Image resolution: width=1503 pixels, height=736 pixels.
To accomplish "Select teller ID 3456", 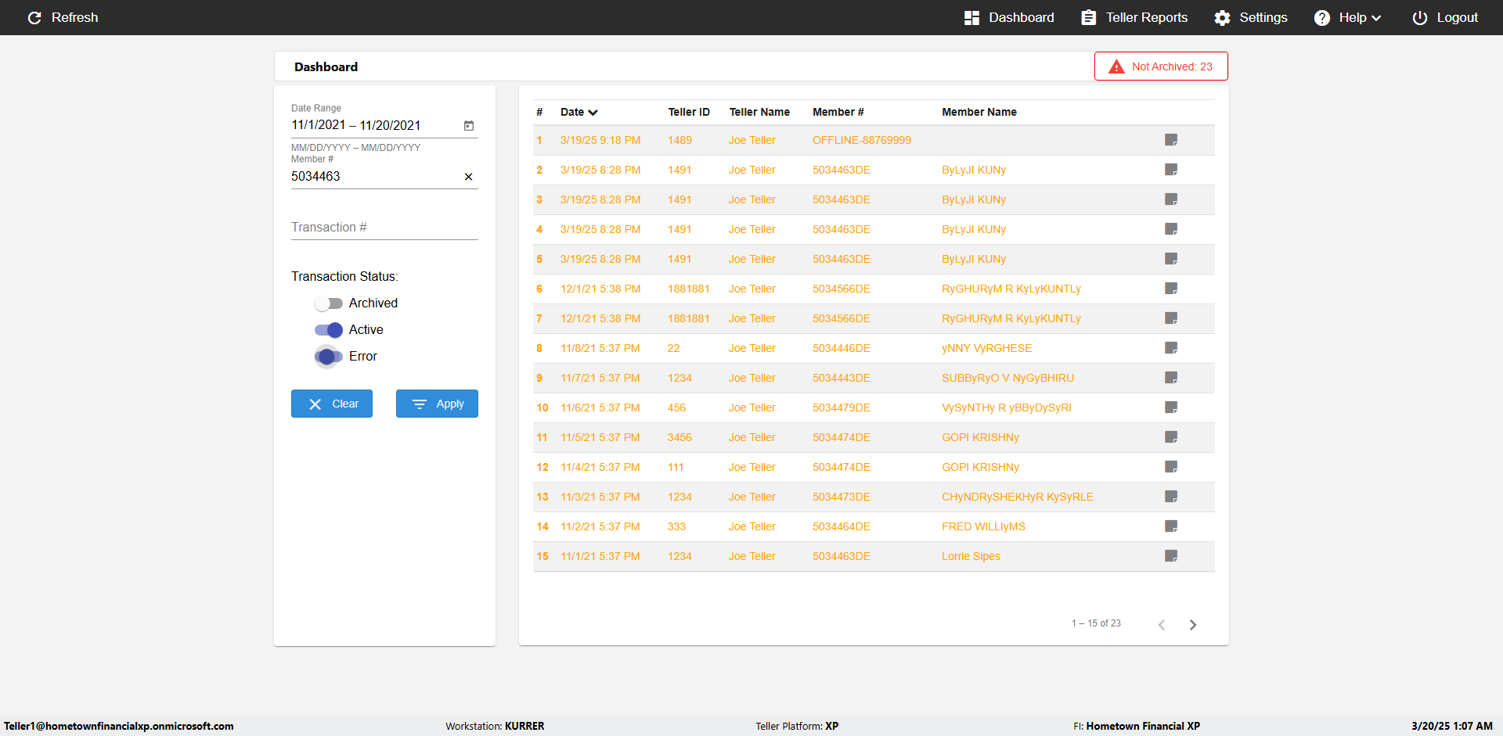I will tap(679, 437).
